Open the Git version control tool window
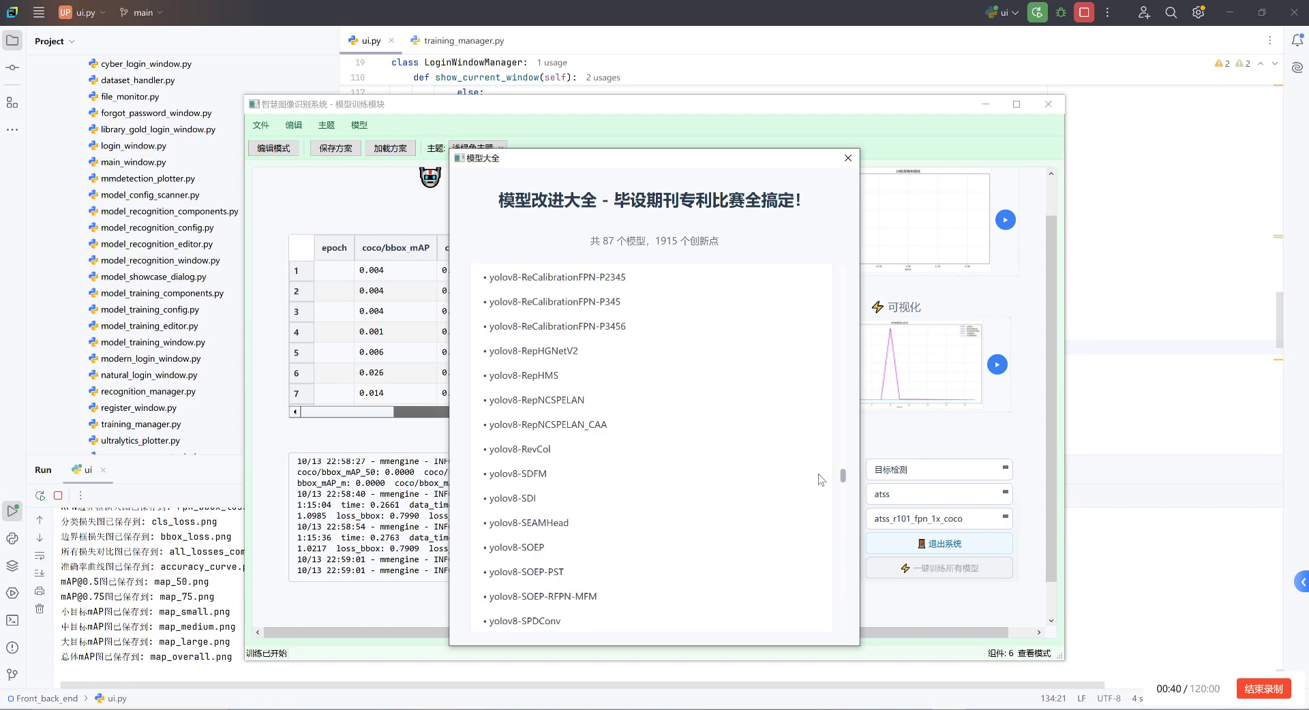Viewport: 1309px width, 710px height. pyautogui.click(x=12, y=675)
